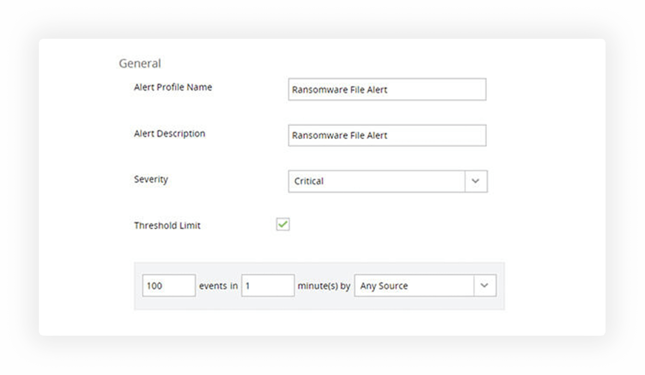Open the Severity dropdown showing Critical
Image resolution: width=645 pixels, height=375 pixels.
pyautogui.click(x=387, y=181)
